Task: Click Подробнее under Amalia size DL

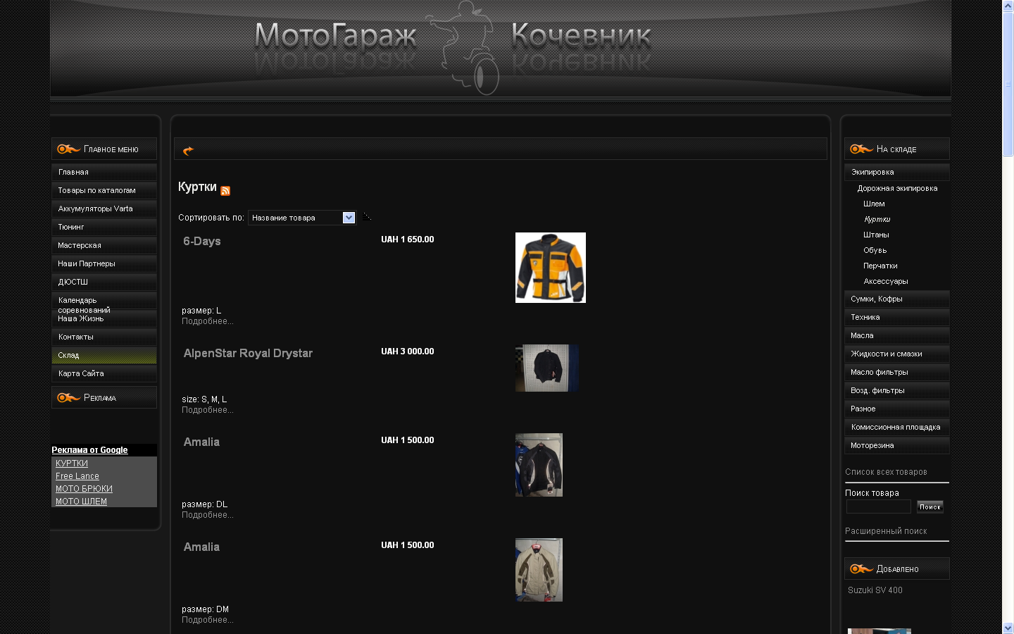Action: click(208, 515)
